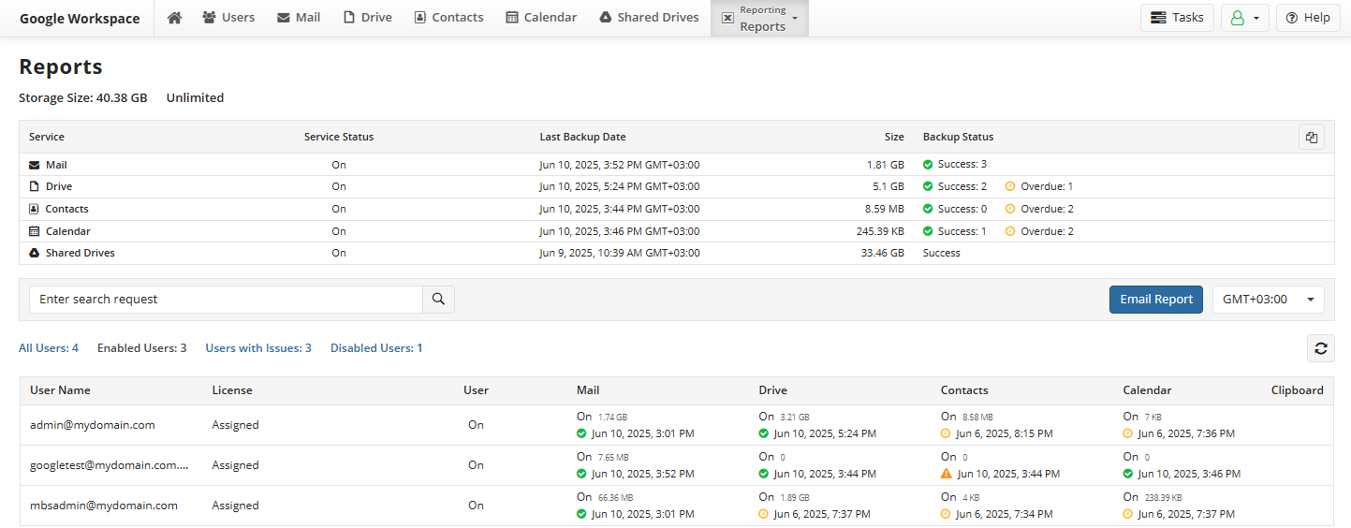
Task: Click admin Calendar overdue clock icon
Action: pos(1128,433)
